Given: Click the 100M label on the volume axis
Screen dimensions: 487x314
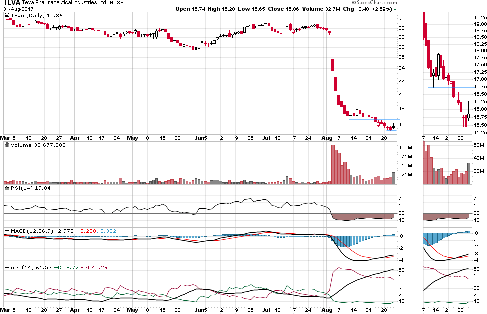Looking at the screenshot, I should pyautogui.click(x=405, y=147).
